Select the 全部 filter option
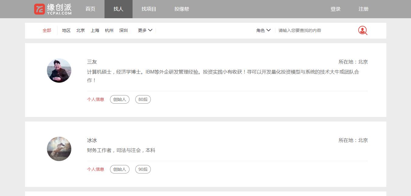Screen dimensions: 411x196 [47, 30]
